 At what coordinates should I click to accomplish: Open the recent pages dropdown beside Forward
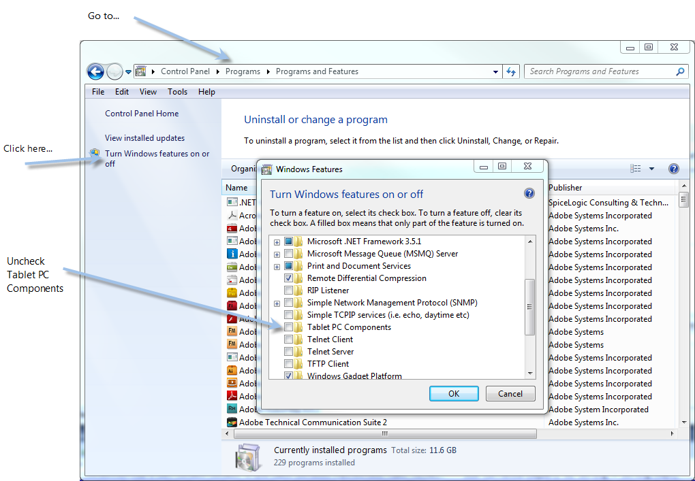pos(128,71)
